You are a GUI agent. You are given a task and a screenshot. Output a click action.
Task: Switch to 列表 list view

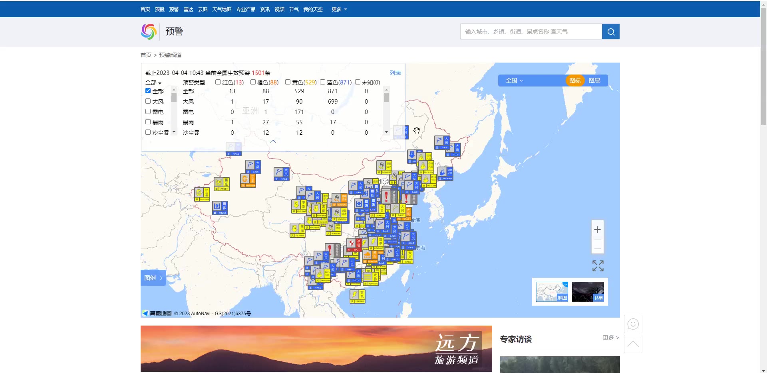[x=395, y=73]
